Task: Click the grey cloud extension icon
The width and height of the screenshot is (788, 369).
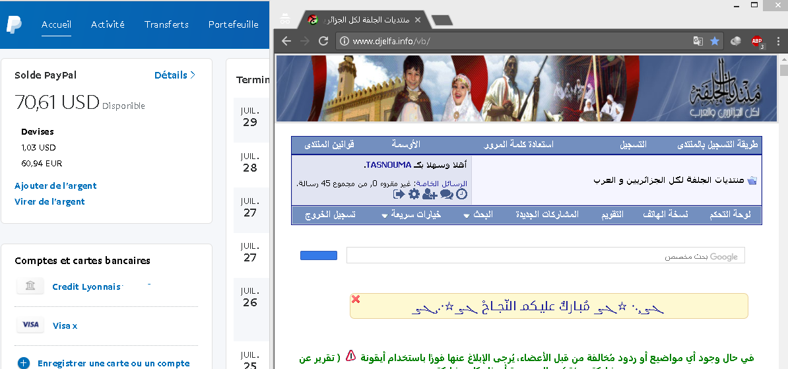Action: point(736,41)
